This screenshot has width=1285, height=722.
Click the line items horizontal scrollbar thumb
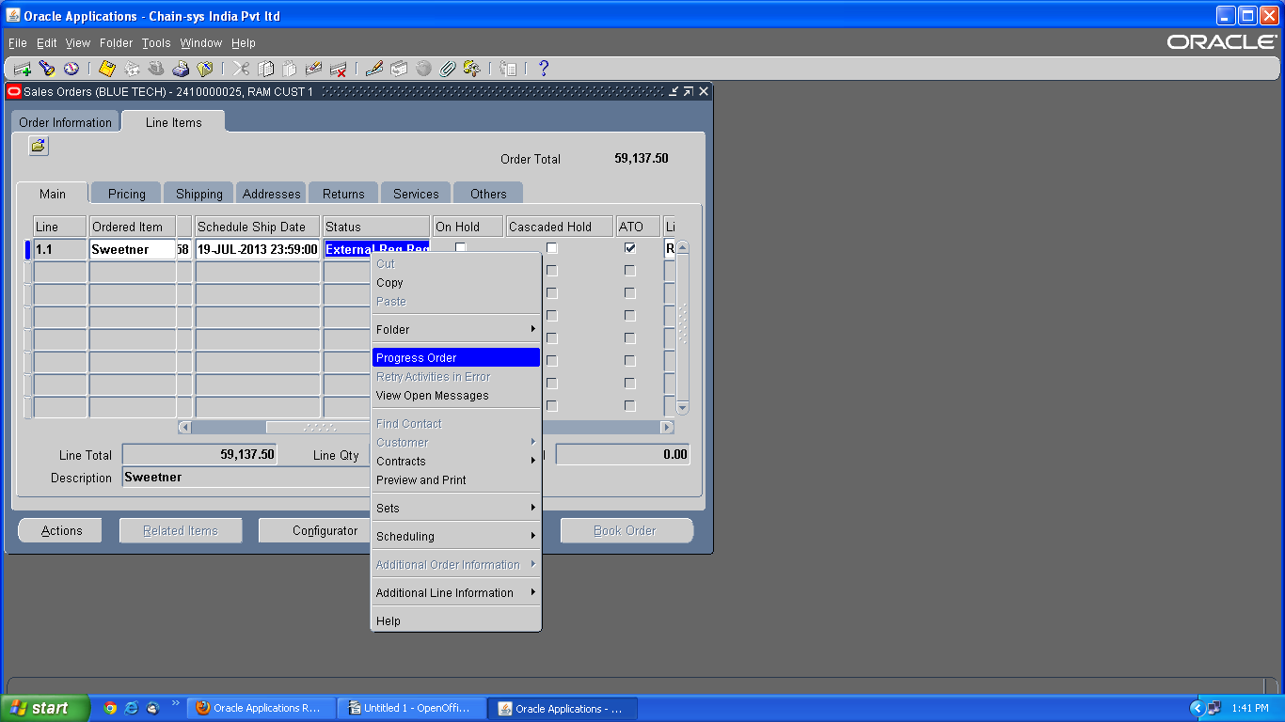(320, 427)
